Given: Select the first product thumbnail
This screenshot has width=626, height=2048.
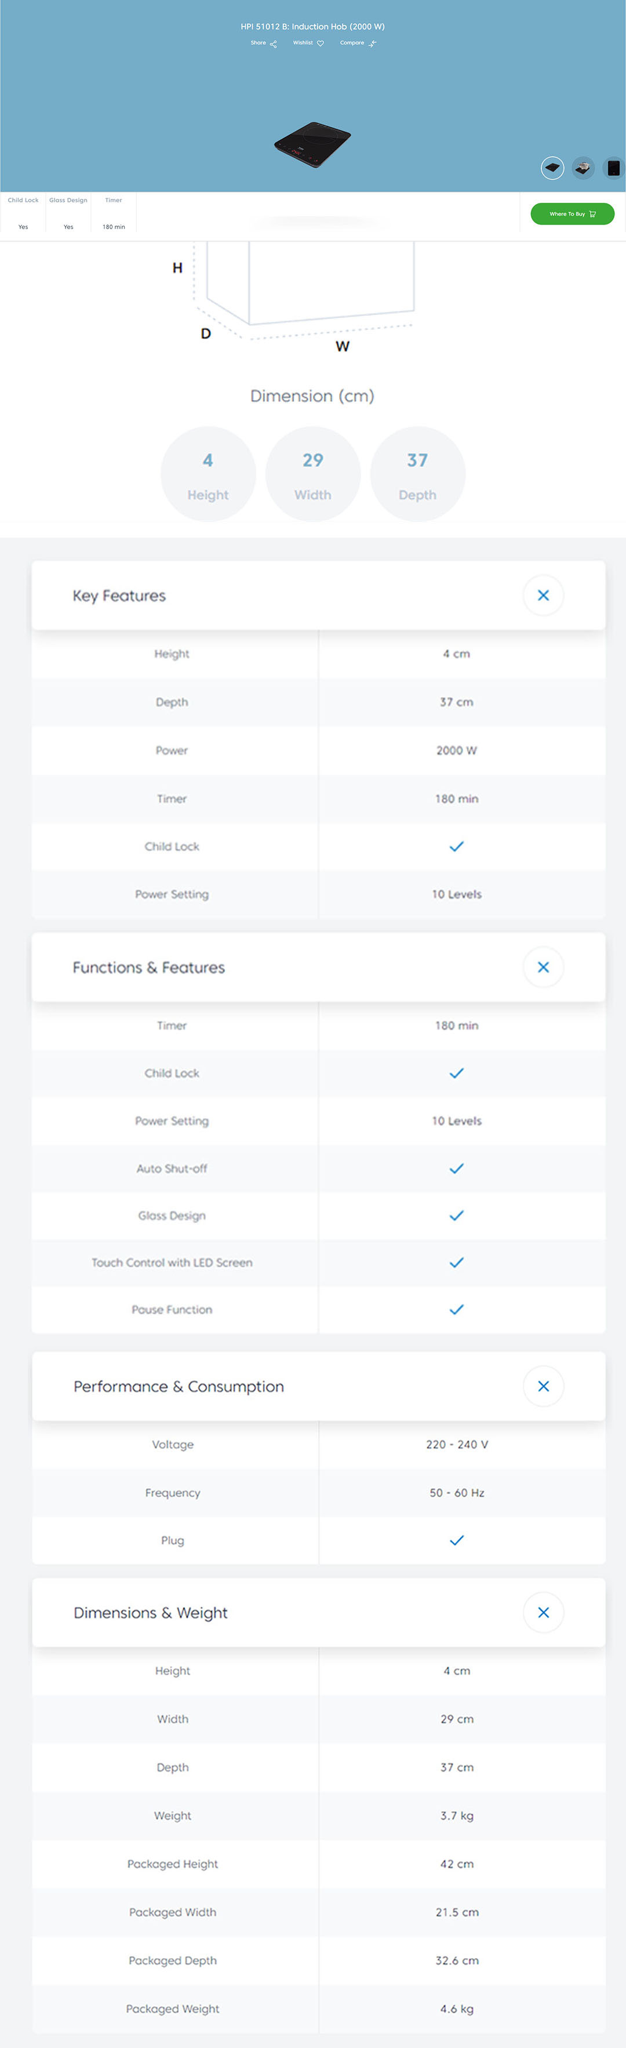Looking at the screenshot, I should click(552, 168).
